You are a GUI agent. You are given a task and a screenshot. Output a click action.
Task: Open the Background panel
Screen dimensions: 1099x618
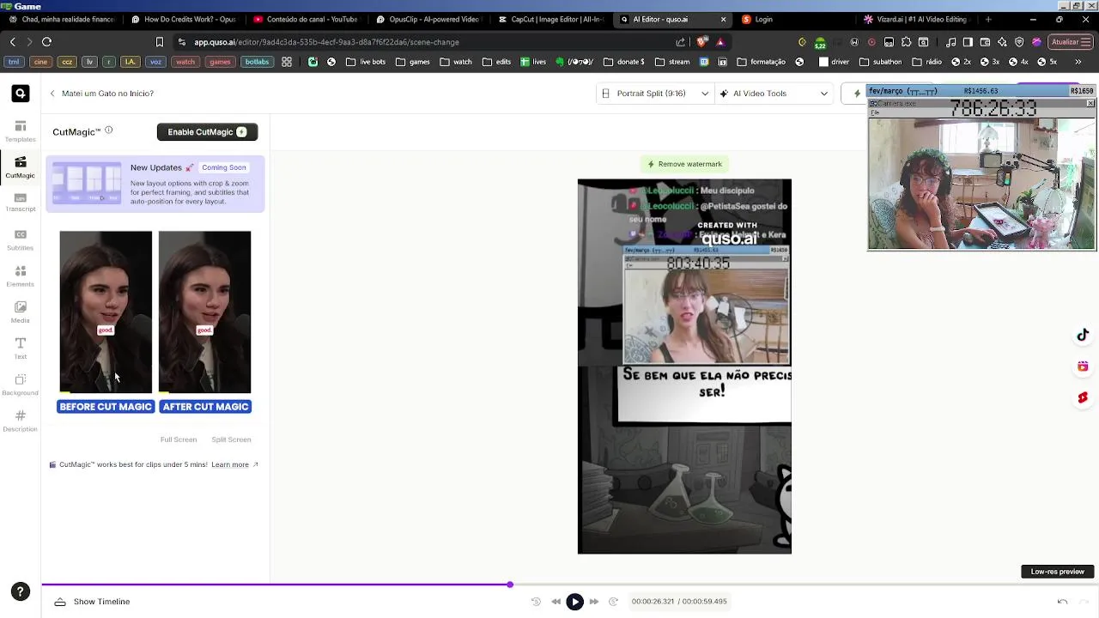point(21,385)
